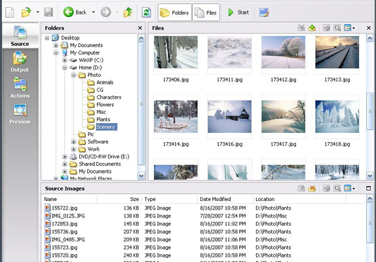Open the Output sidebar section

pos(20,62)
